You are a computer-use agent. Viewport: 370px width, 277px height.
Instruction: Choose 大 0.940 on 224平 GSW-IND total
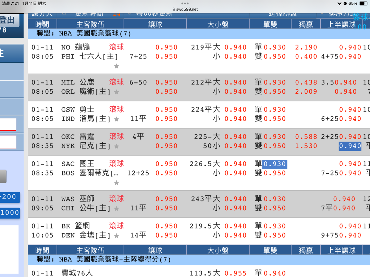click(x=235, y=109)
